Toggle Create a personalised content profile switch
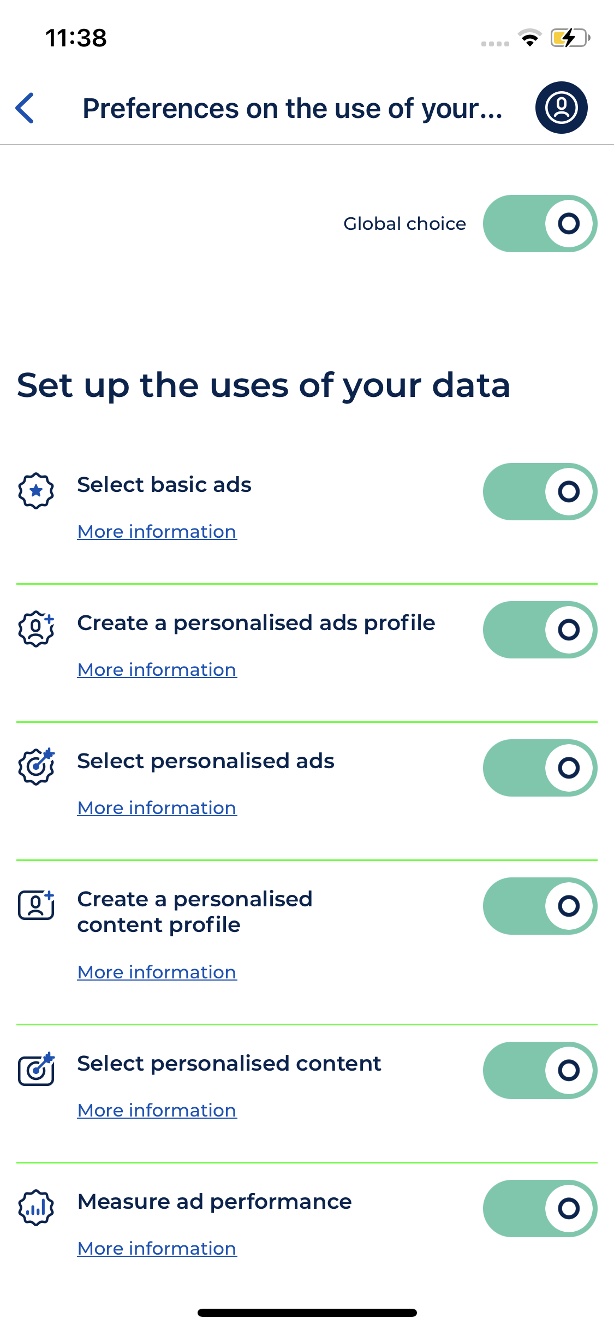The height and width of the screenshot is (1330, 614). [x=540, y=906]
